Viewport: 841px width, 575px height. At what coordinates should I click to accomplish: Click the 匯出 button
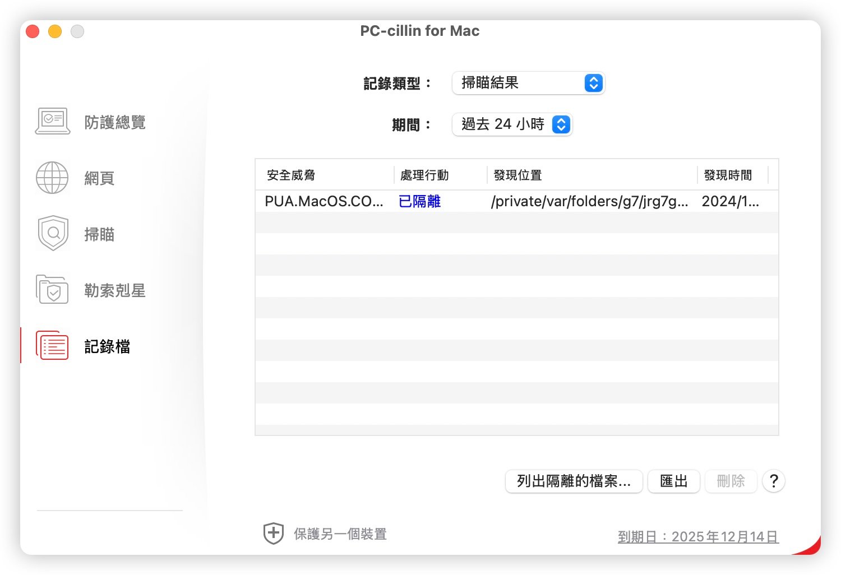pos(673,481)
